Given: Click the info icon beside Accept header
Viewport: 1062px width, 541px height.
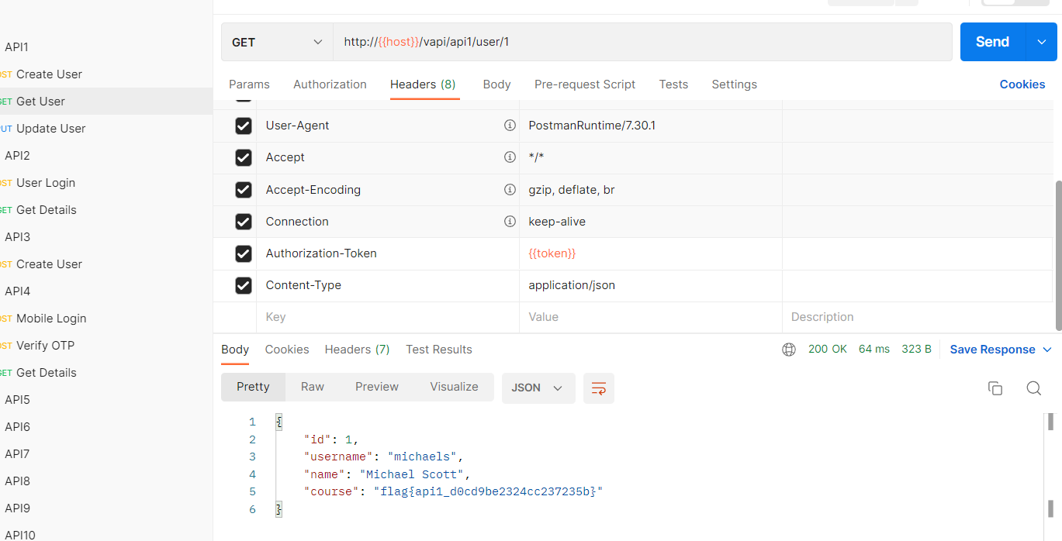Looking at the screenshot, I should (x=510, y=157).
